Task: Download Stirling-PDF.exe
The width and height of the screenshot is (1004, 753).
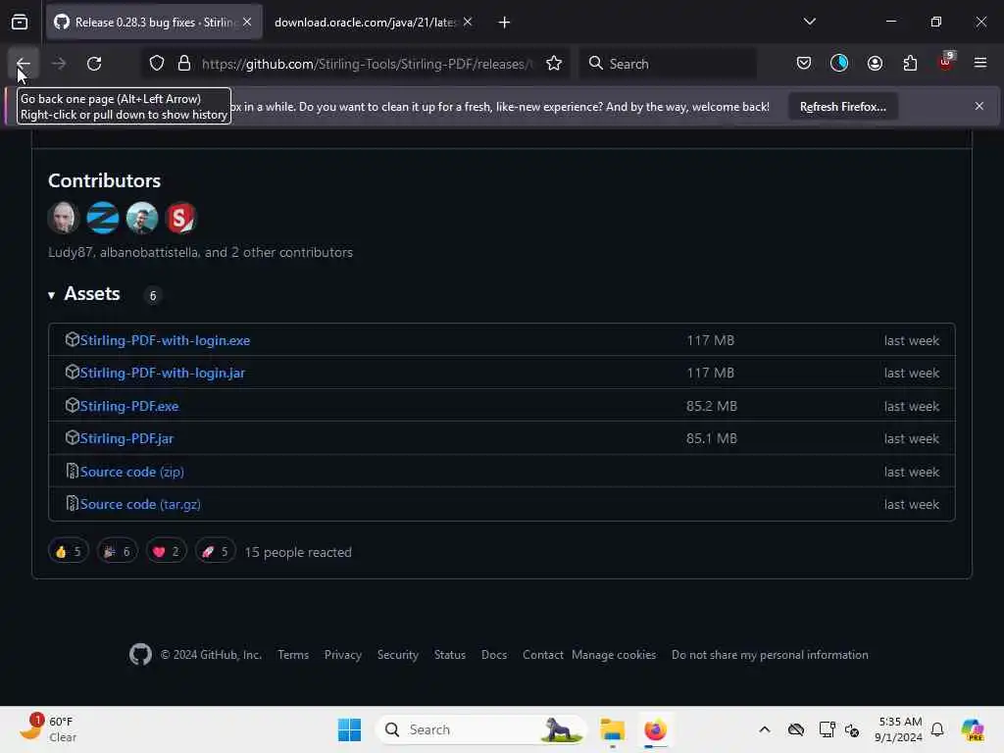Action: click(x=129, y=406)
